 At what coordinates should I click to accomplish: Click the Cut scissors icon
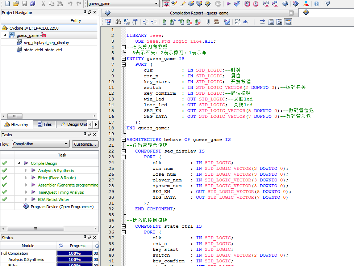pos(43,3)
